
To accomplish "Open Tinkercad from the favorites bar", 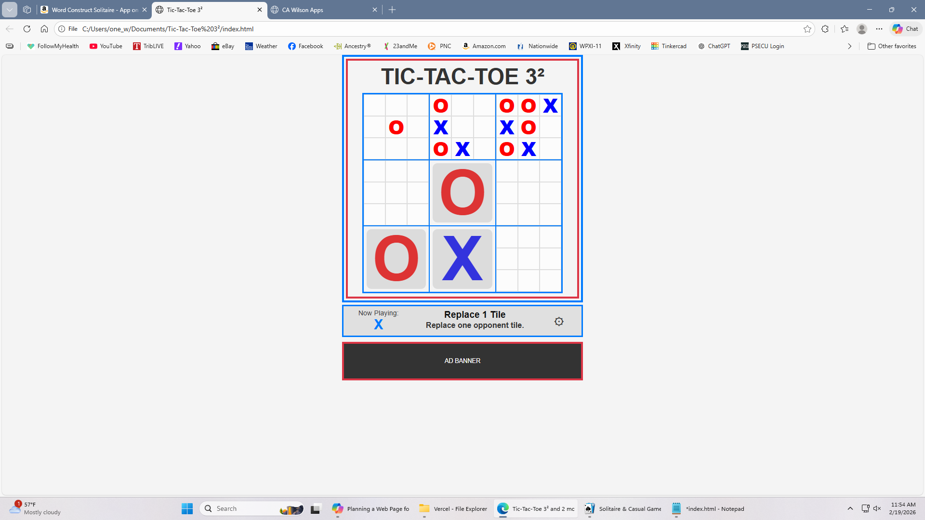I will tap(669, 46).
